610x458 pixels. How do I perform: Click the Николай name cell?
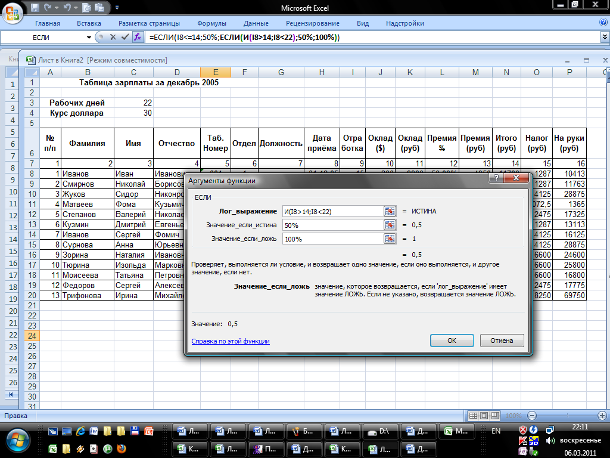[134, 184]
